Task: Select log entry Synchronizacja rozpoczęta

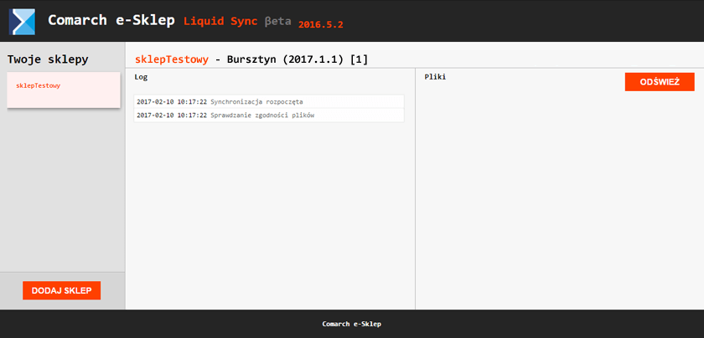Action: click(269, 102)
